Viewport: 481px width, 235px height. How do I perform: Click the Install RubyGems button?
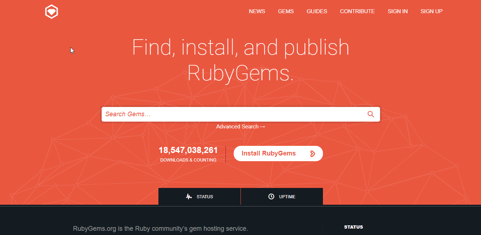(278, 153)
